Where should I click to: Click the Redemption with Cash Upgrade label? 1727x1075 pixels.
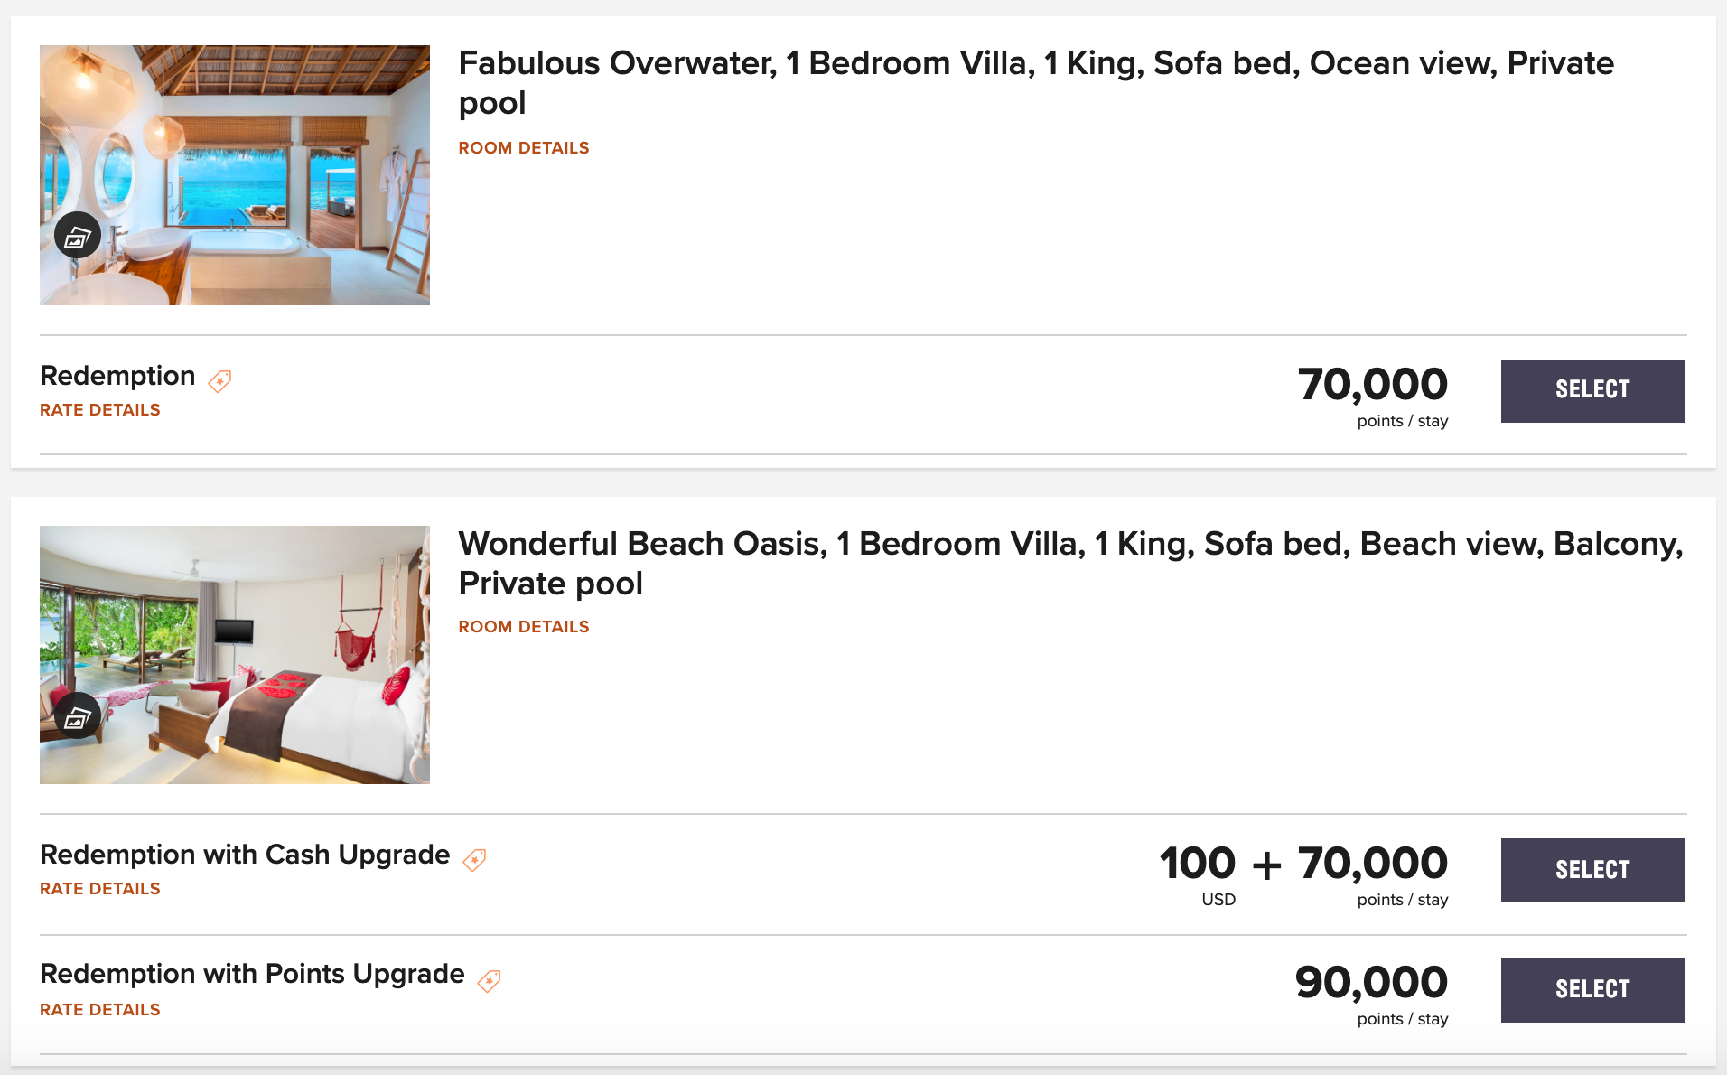(x=245, y=855)
